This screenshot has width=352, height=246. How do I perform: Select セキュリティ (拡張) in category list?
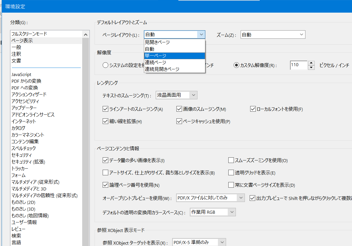pyautogui.click(x=28, y=162)
